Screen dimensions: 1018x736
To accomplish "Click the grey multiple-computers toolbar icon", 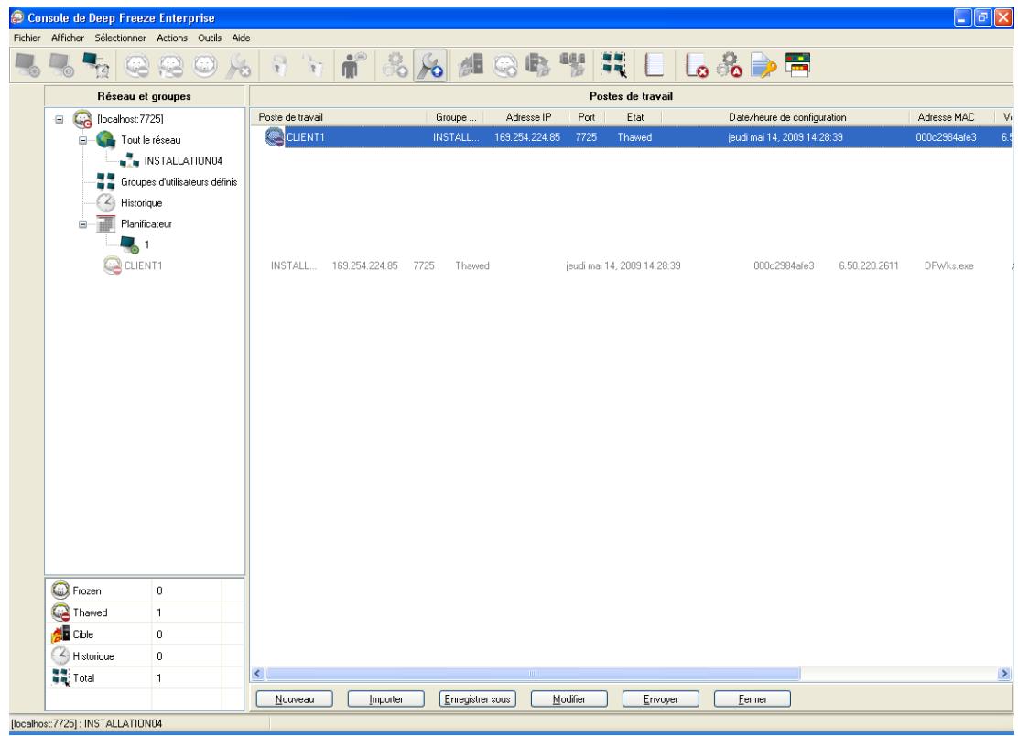I will [573, 65].
